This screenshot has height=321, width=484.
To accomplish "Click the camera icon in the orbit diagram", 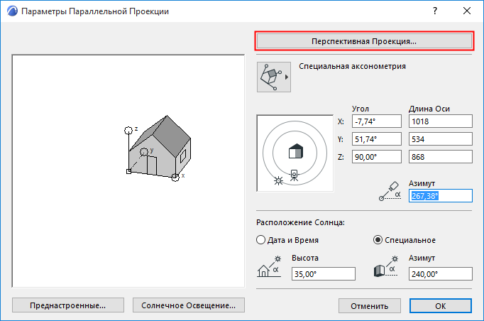I will click(x=295, y=175).
